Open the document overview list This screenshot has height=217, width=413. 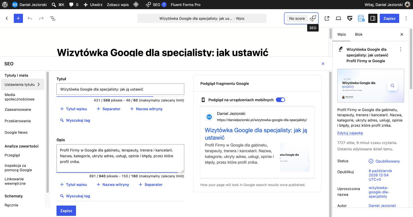pyautogui.click(x=53, y=18)
